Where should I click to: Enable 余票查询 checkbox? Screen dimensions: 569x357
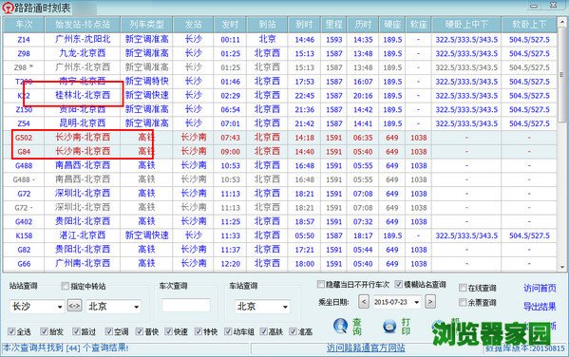pyautogui.click(x=463, y=302)
